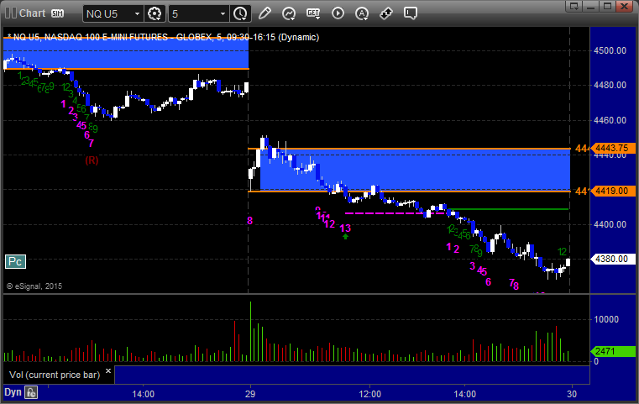Click the 4400.00 price axis label
The image size is (639, 404).
click(x=610, y=224)
